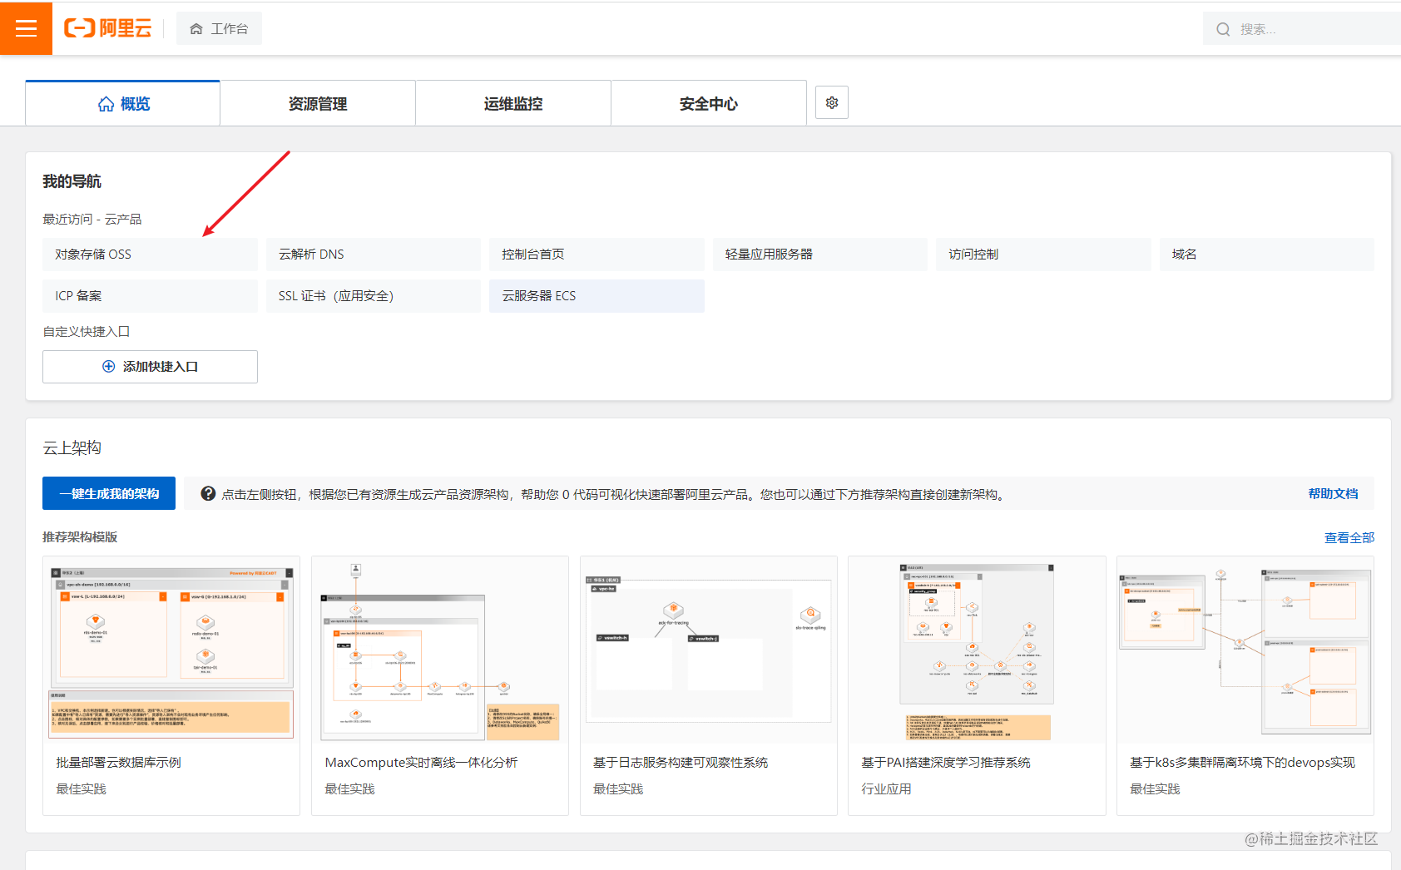Open 域名 shortcut
The height and width of the screenshot is (870, 1401).
(x=1267, y=255)
